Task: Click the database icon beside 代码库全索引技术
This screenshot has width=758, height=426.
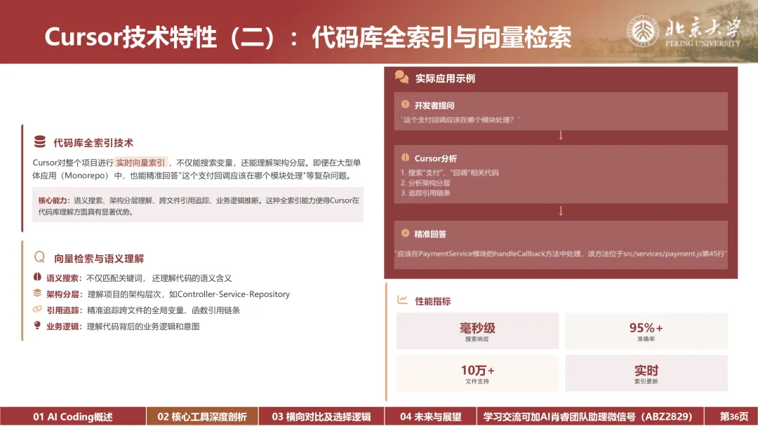Action: tap(39, 142)
